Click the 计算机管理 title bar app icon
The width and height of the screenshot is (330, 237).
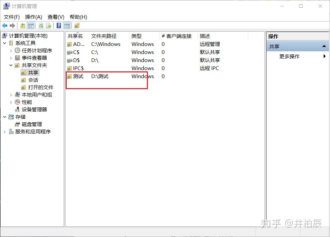6,6
